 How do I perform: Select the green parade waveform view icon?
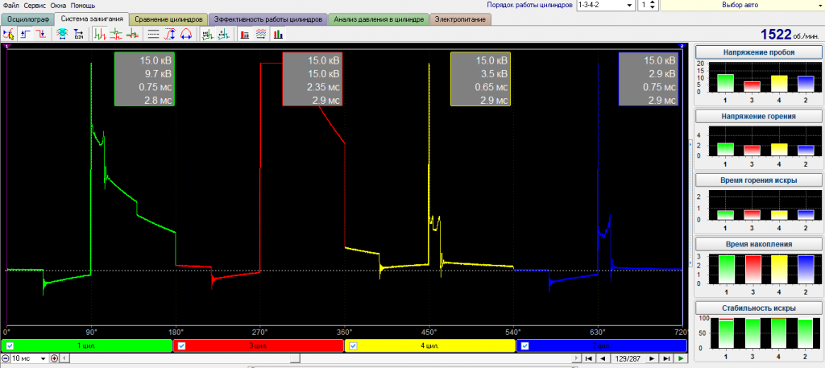(x=99, y=35)
